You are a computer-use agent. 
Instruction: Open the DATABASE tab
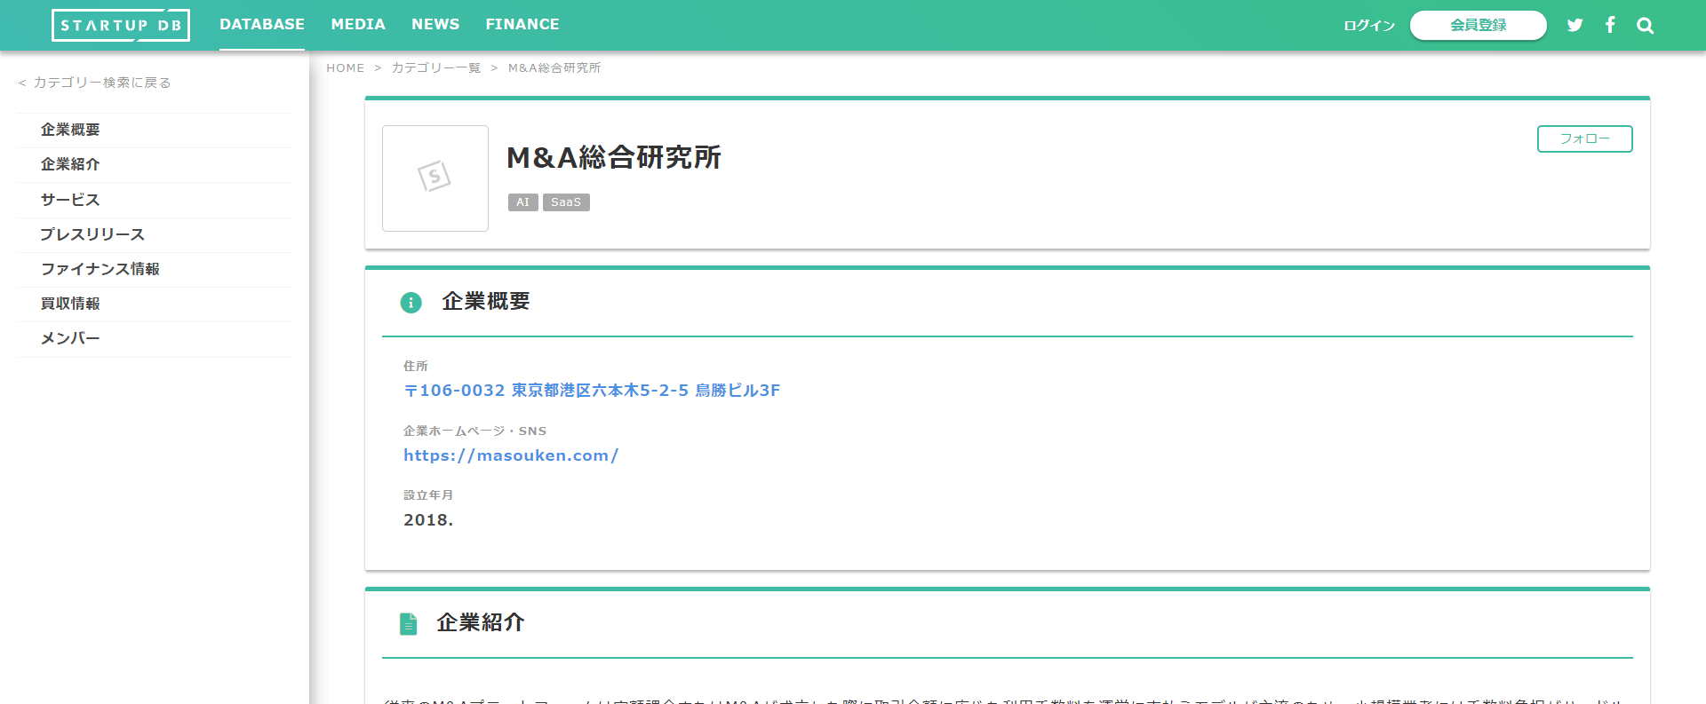262,25
